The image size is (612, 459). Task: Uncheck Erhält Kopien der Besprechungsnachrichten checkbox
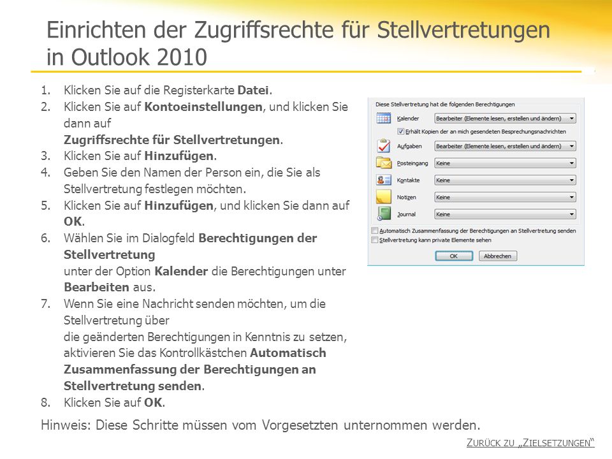point(400,131)
